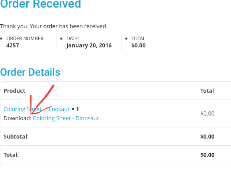Click the 'Download:' label text
This screenshot has width=231, height=172.
[x=18, y=118]
